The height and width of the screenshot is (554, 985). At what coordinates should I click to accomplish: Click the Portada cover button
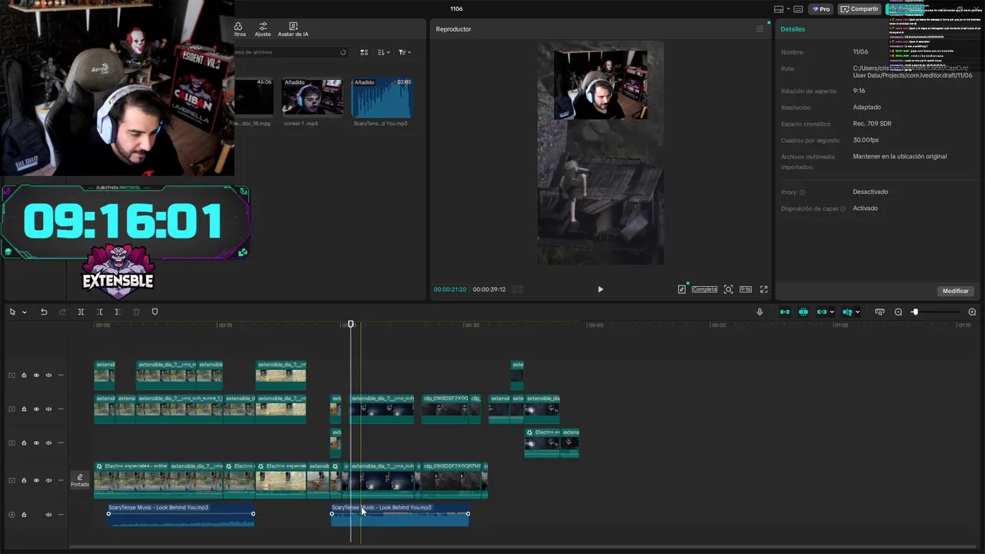(x=80, y=480)
